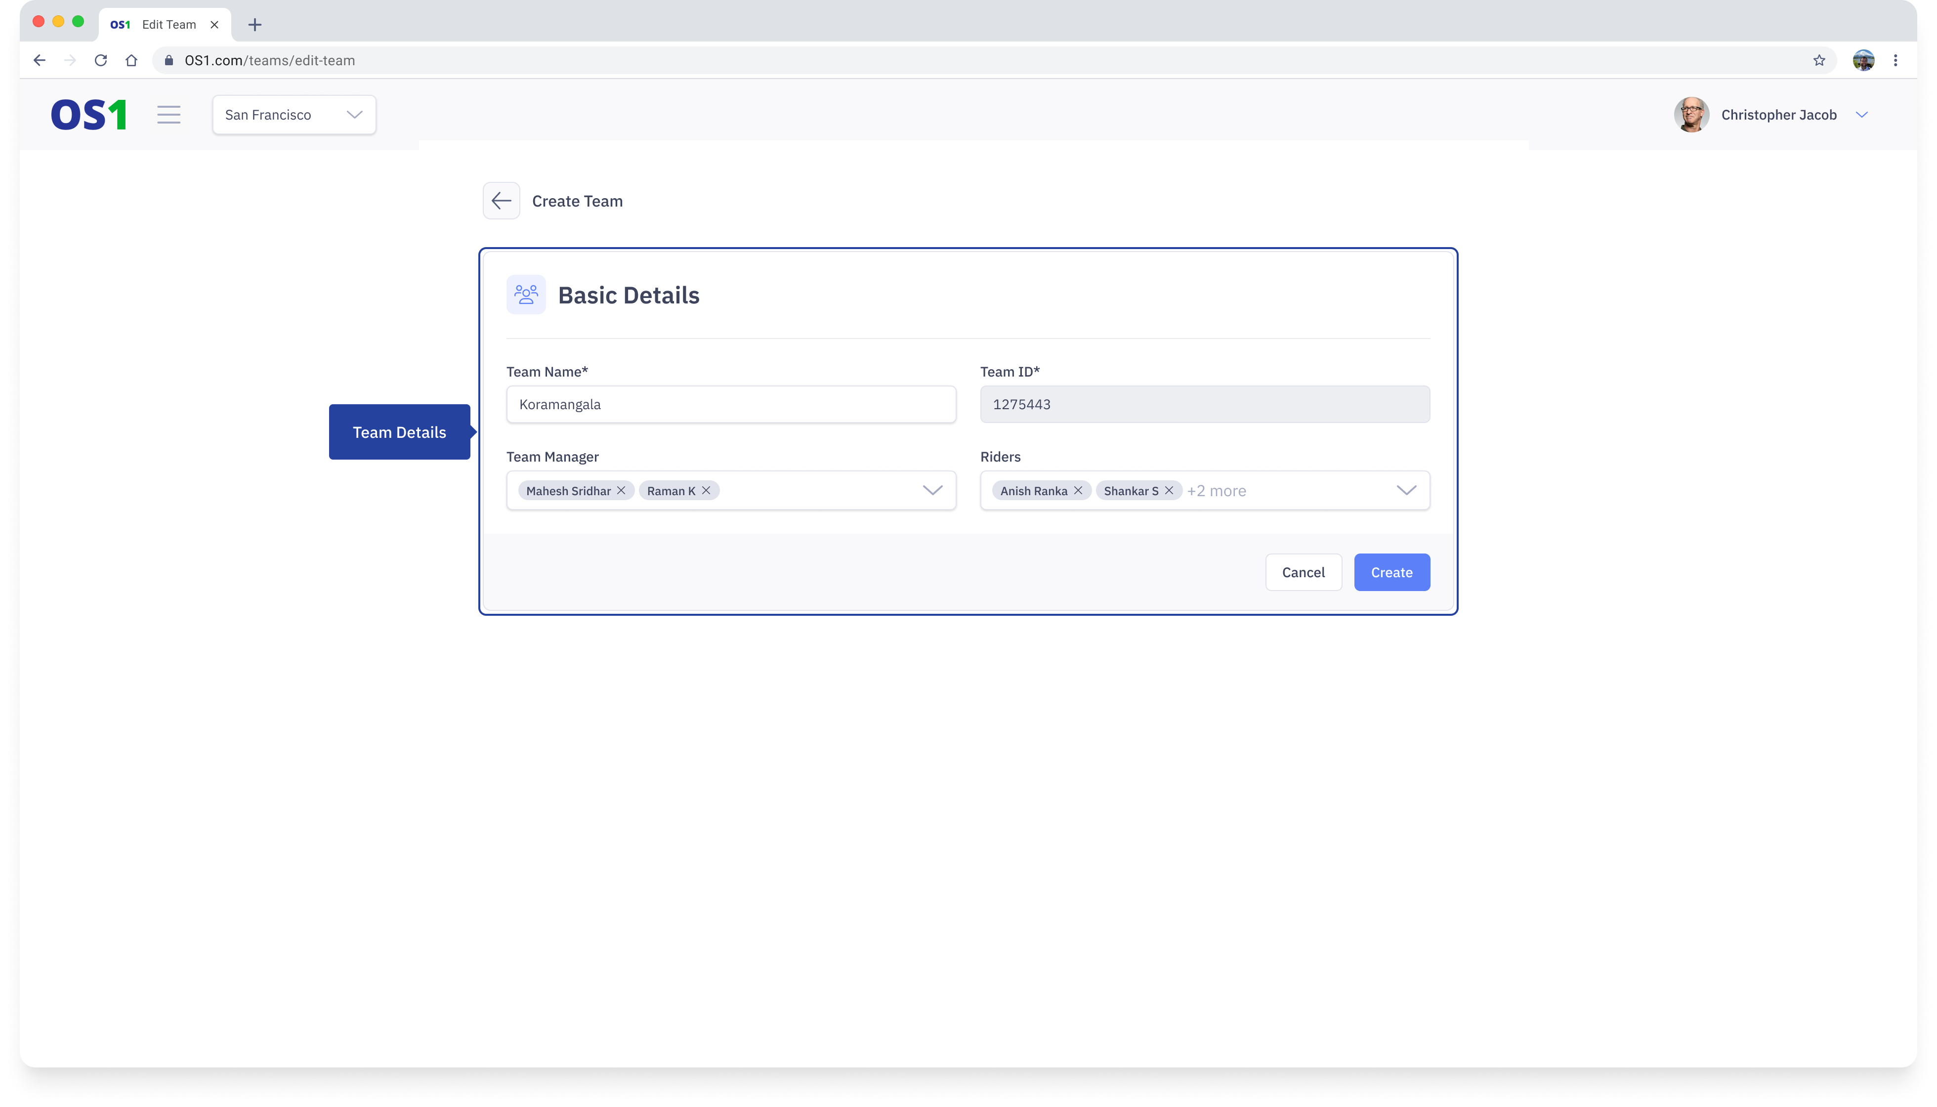Click the OS1 logo
Screen dimensions: 1937x1107
click(88, 115)
